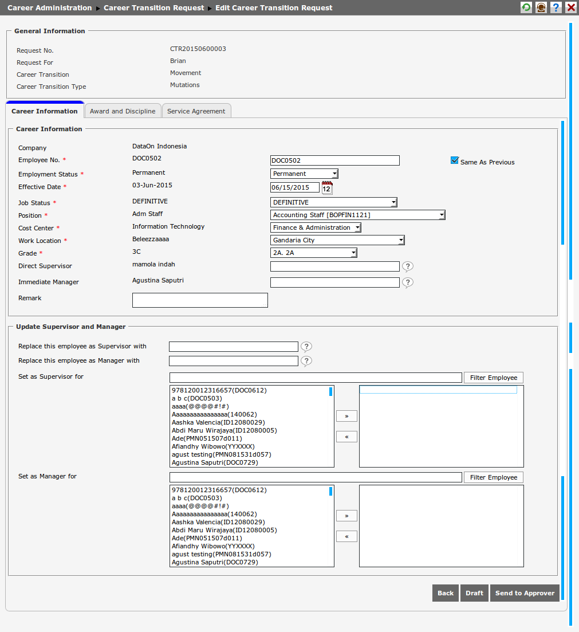Click the green refresh icon
Image resolution: width=579 pixels, height=632 pixels.
click(x=526, y=7)
